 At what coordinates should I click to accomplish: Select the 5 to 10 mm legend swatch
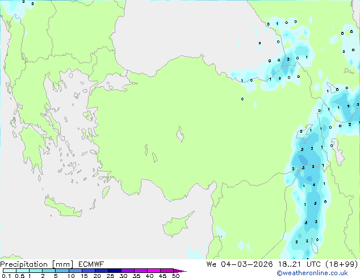point(62,271)
